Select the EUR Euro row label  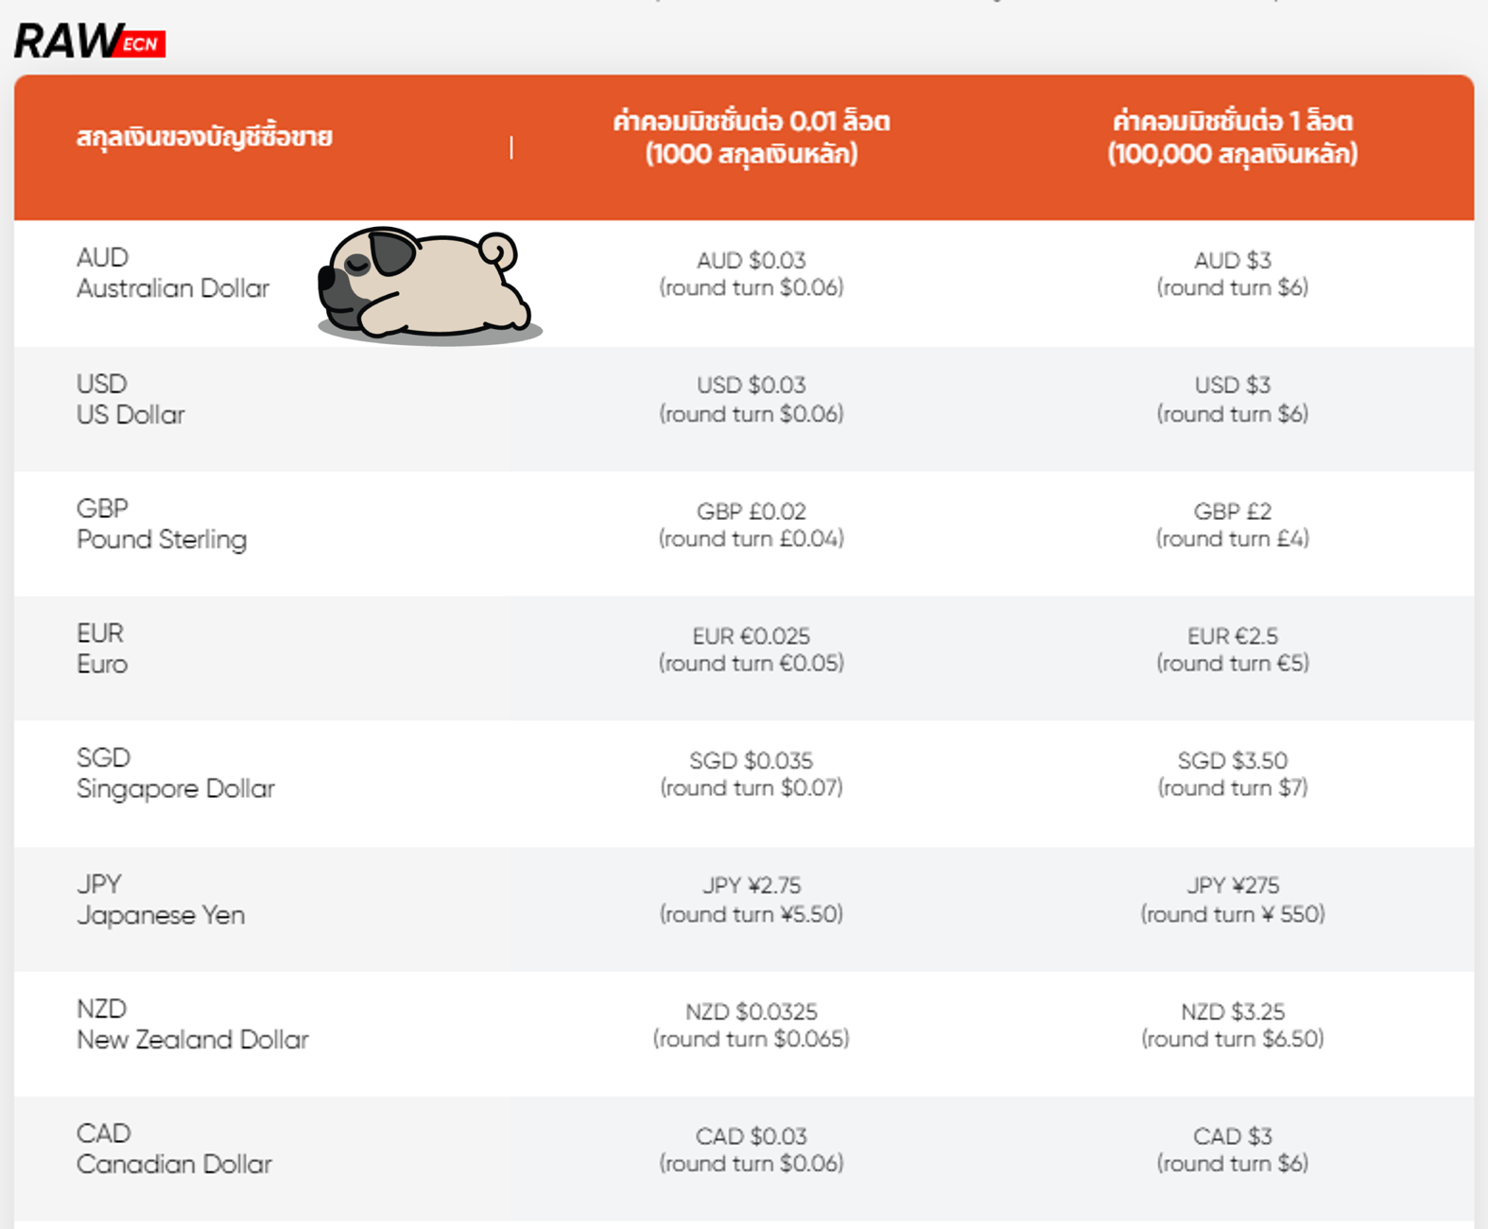click(102, 649)
